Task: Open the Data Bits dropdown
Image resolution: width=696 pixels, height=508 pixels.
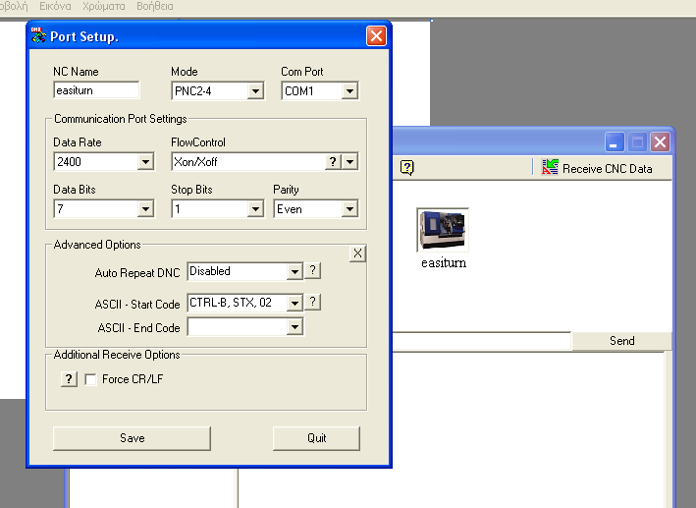Action: tap(145, 209)
